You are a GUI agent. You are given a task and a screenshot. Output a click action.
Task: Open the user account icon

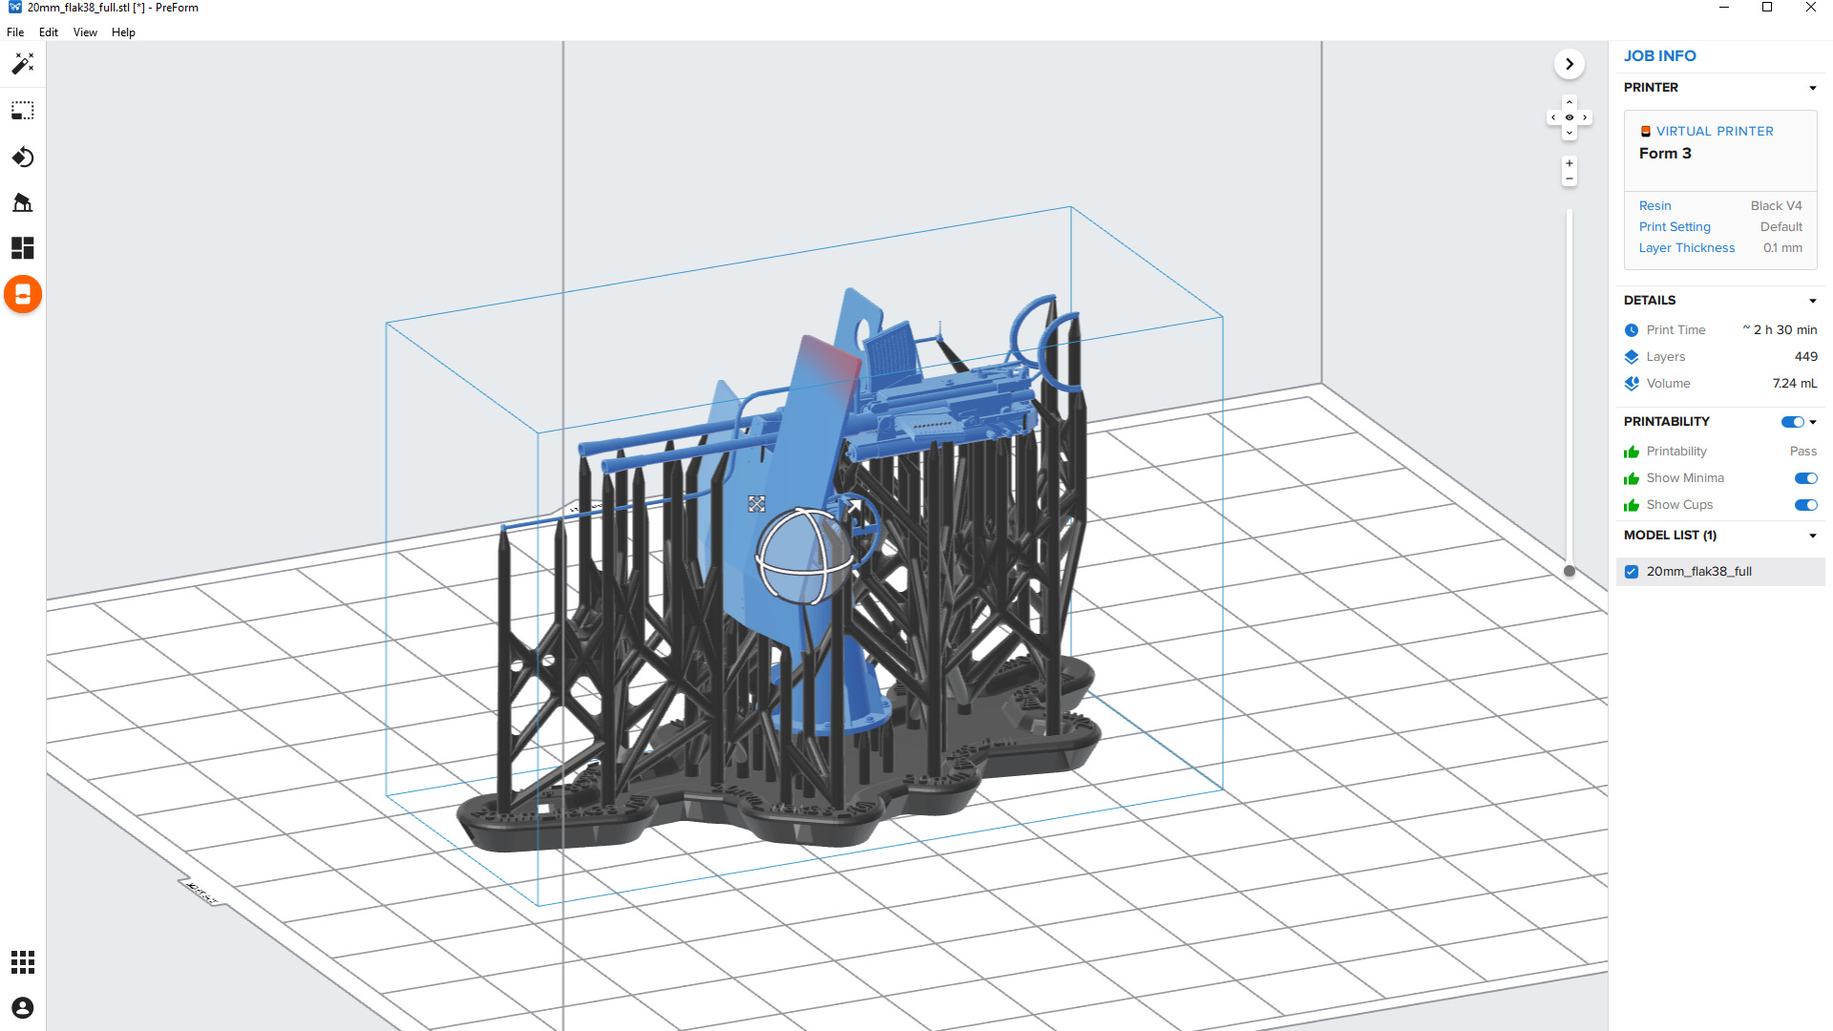(23, 1008)
